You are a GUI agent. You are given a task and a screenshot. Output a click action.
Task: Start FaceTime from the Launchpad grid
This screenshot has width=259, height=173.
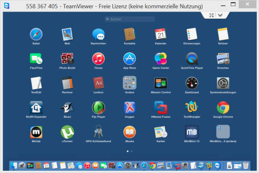point(36,59)
